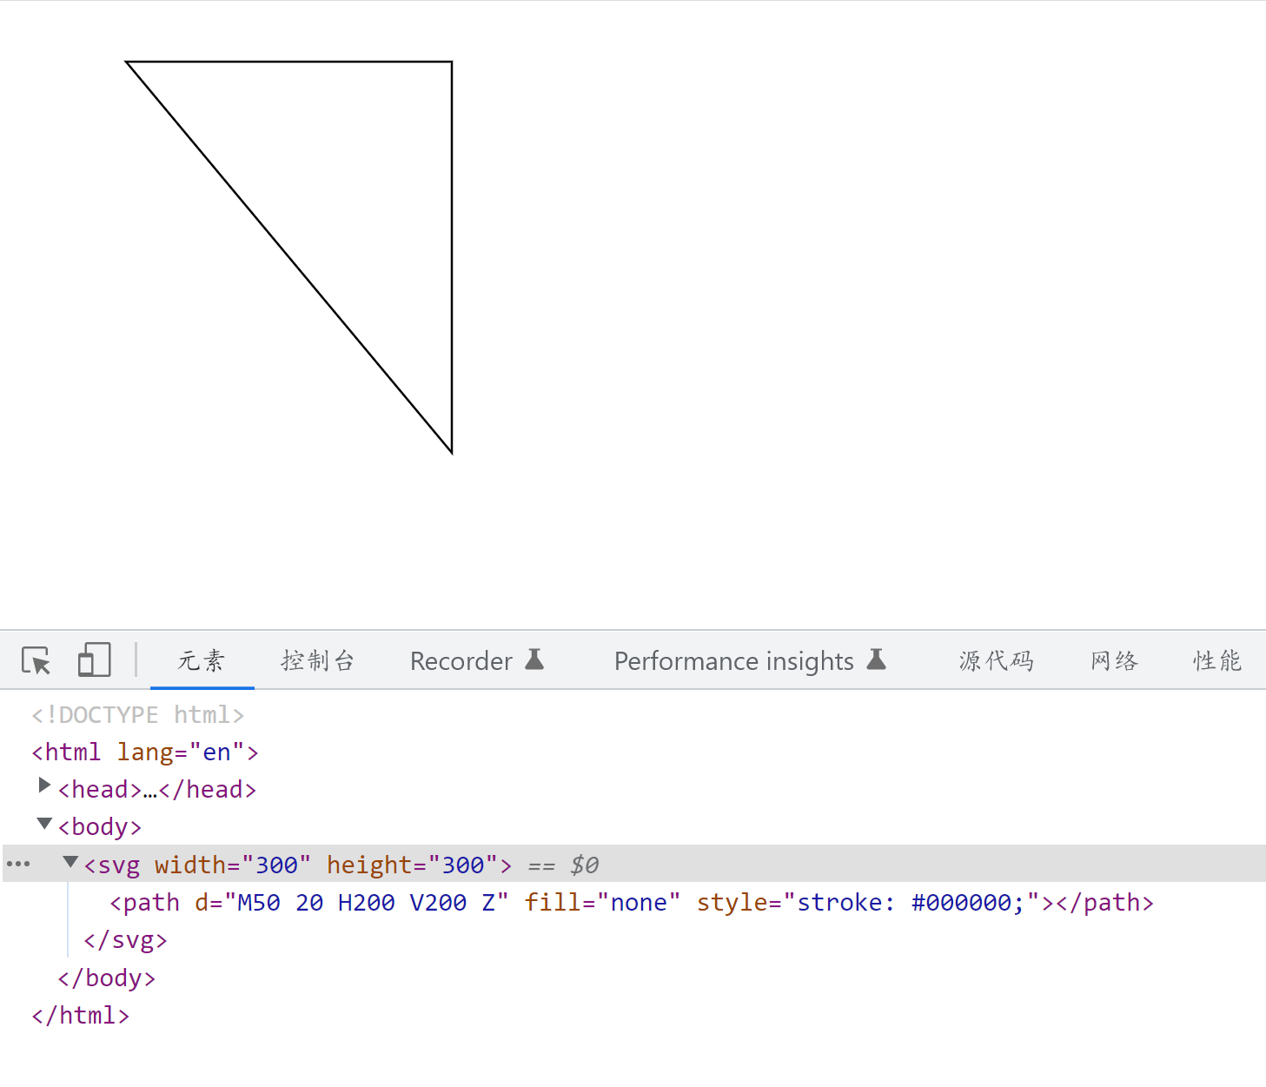The image size is (1266, 1087).
Task: Select the DOCTYPE html line
Action: tap(138, 714)
